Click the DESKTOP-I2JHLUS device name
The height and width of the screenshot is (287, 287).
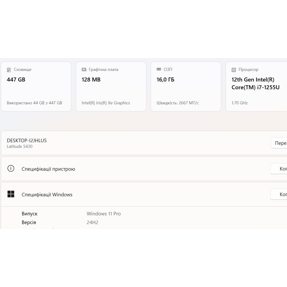pyautogui.click(x=27, y=140)
